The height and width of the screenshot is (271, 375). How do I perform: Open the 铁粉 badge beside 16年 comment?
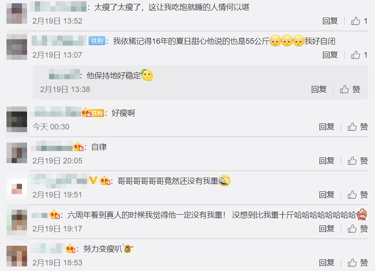click(x=97, y=41)
